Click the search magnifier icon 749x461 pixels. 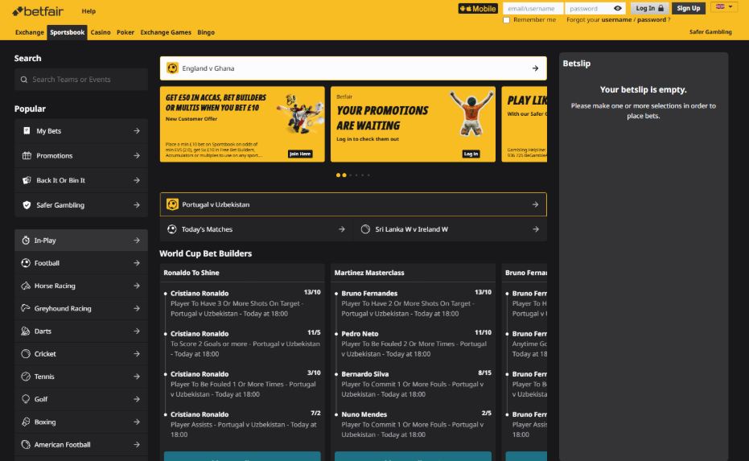click(x=24, y=80)
